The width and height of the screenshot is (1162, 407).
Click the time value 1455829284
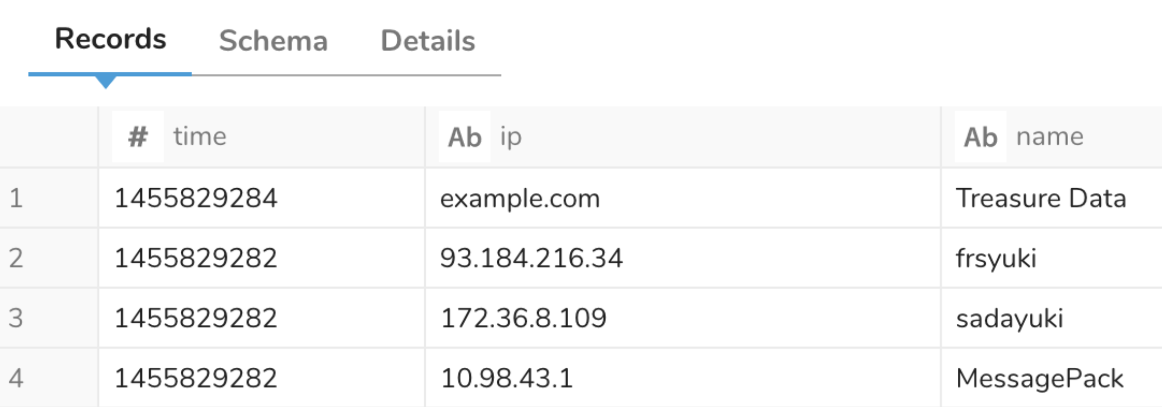[x=196, y=198]
